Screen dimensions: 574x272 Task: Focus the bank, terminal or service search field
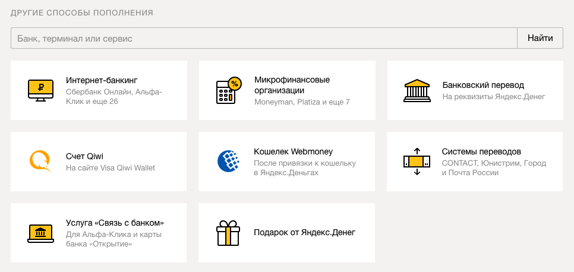click(264, 39)
